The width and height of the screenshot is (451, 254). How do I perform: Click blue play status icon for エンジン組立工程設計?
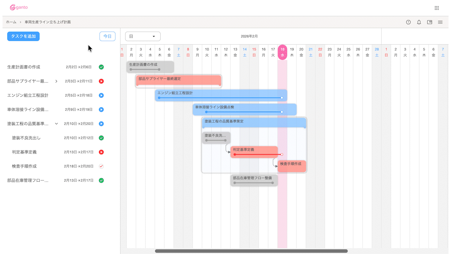(x=101, y=95)
